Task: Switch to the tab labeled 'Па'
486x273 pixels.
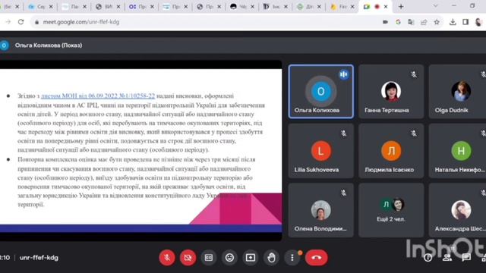Action: click(x=74, y=7)
